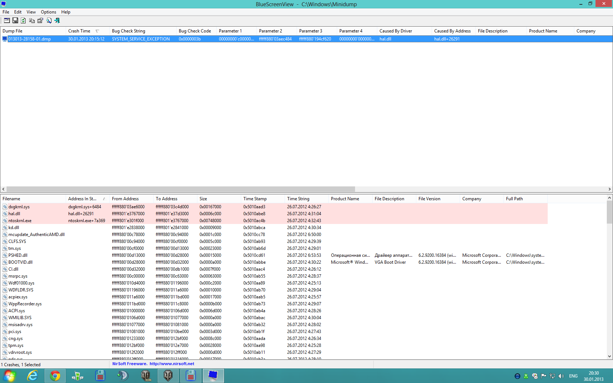Open the www.nirsoft.net link

pos(171,364)
